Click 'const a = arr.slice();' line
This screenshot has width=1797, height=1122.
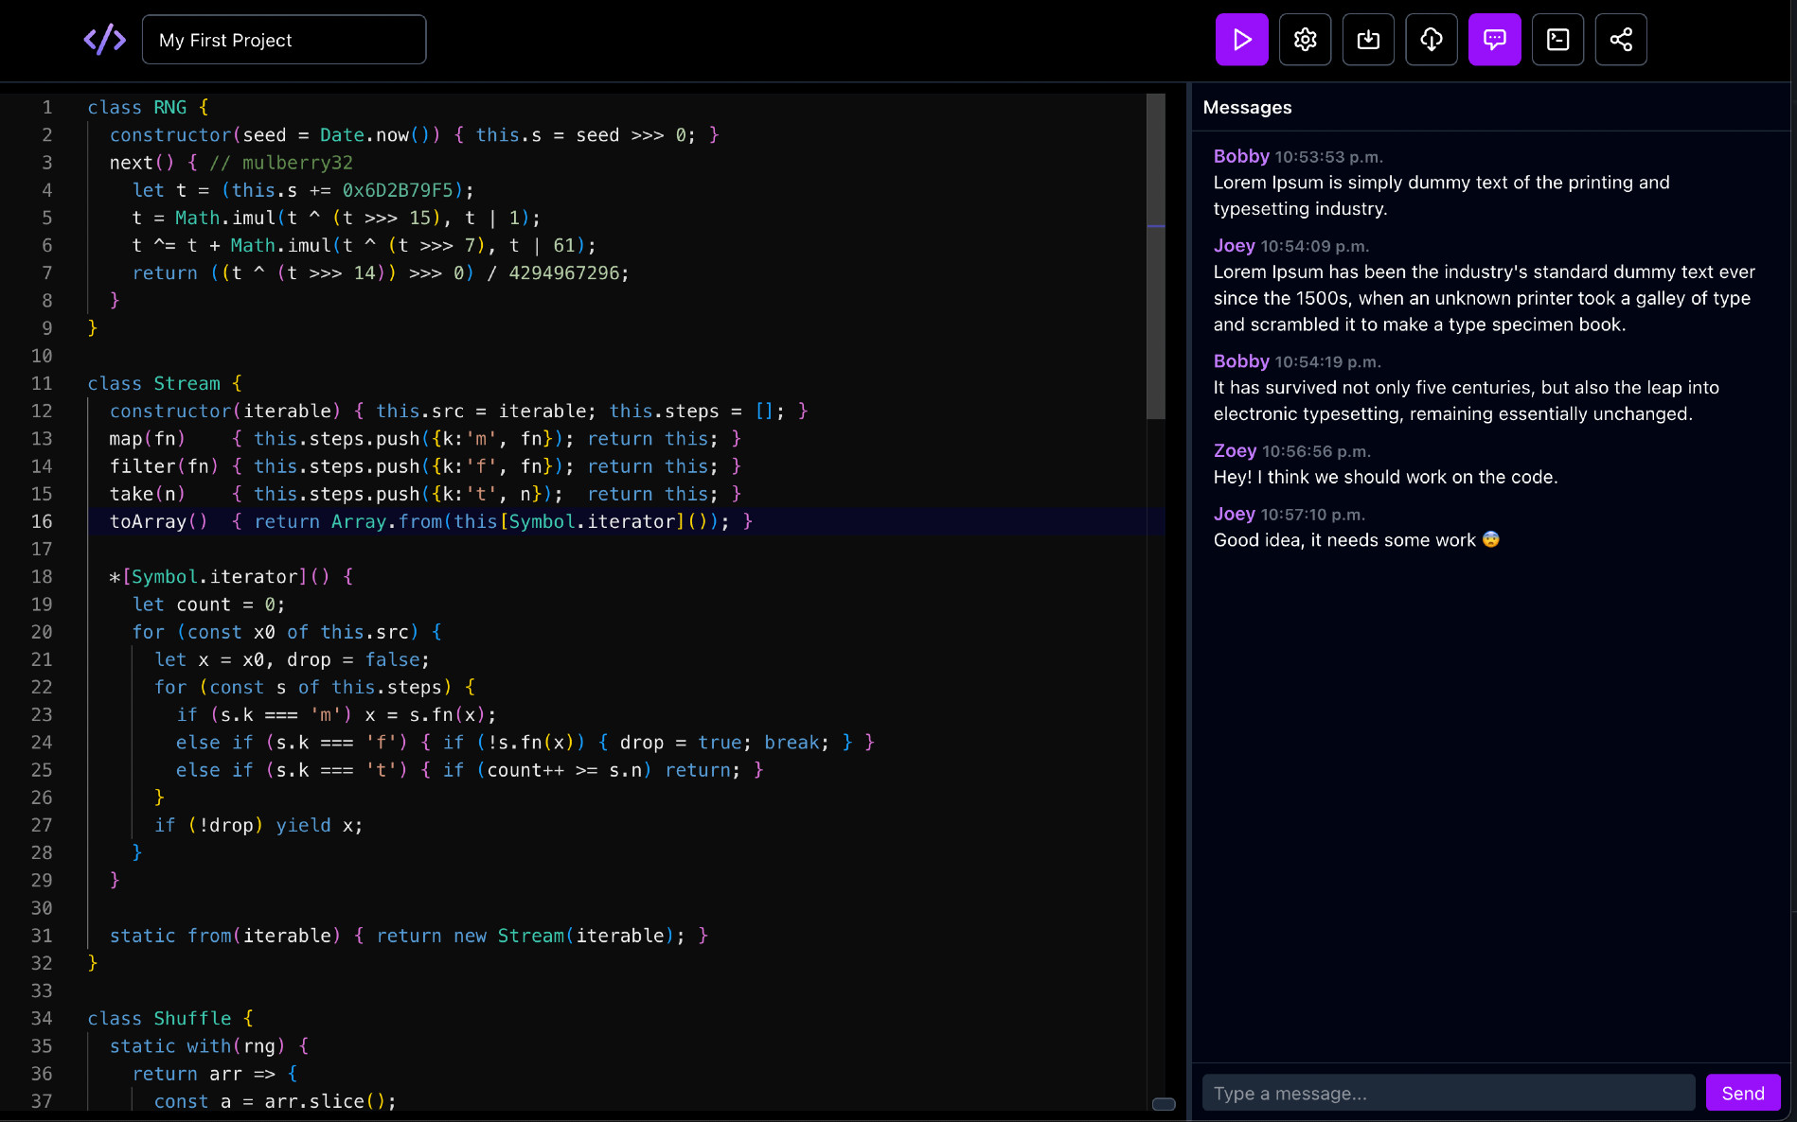[x=276, y=1101]
